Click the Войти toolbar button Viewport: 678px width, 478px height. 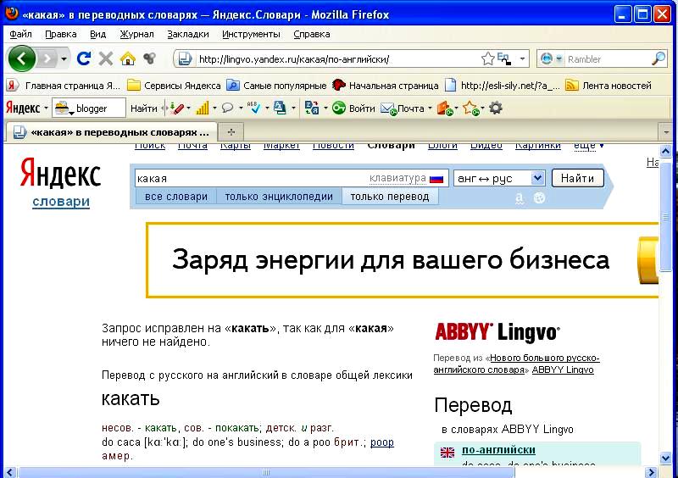pos(362,108)
